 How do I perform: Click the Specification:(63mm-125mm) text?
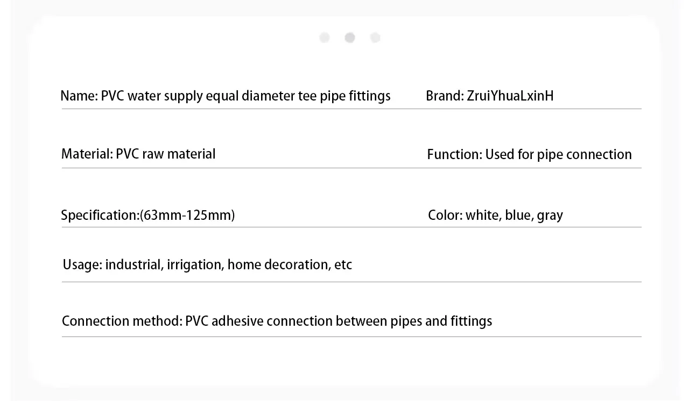[x=148, y=216]
